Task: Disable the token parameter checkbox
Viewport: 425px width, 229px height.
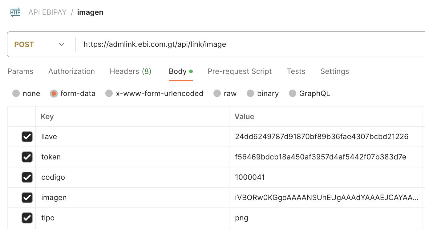Action: point(27,157)
